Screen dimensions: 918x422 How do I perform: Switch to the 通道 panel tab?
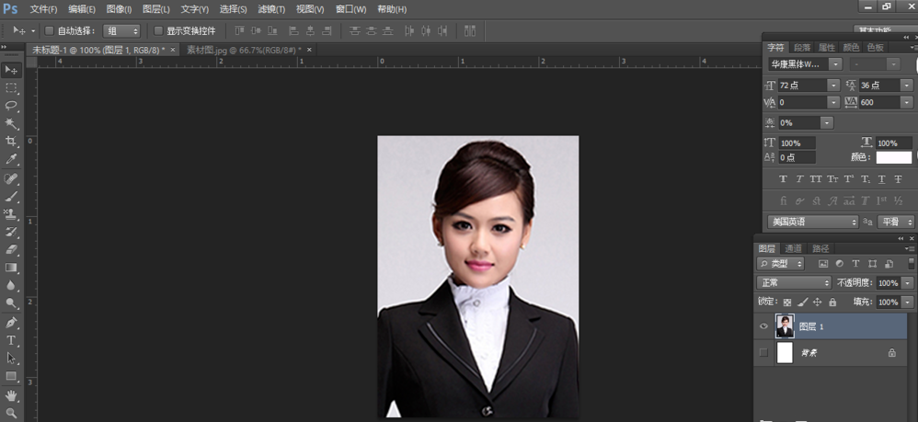[793, 248]
